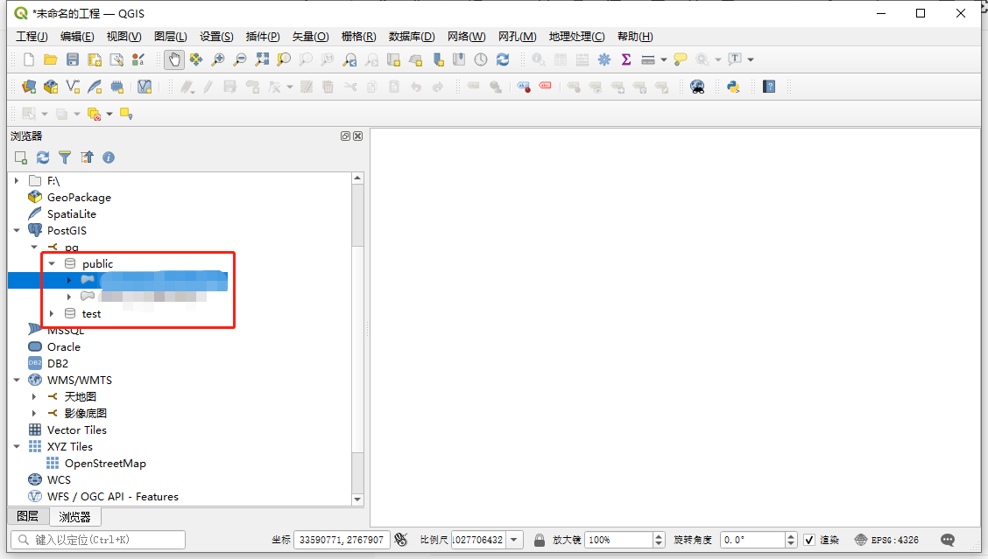The height and width of the screenshot is (559, 988).
Task: Open the Python Console icon
Action: (x=733, y=87)
